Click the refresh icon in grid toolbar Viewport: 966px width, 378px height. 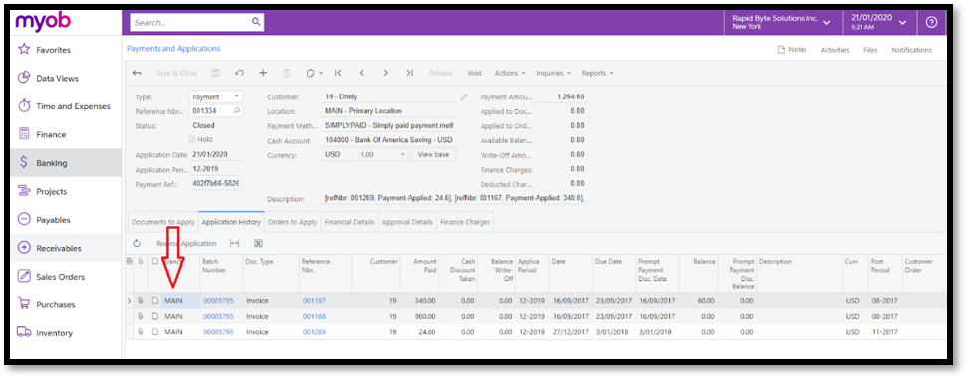pos(137,244)
